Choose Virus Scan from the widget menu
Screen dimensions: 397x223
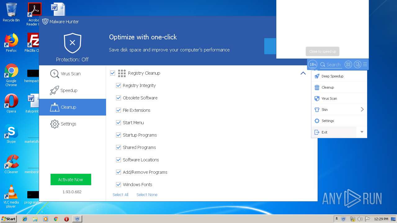point(339,98)
